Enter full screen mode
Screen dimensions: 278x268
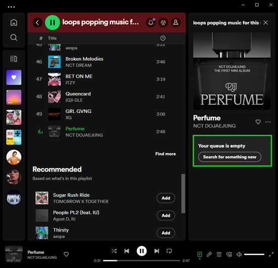(271, 255)
